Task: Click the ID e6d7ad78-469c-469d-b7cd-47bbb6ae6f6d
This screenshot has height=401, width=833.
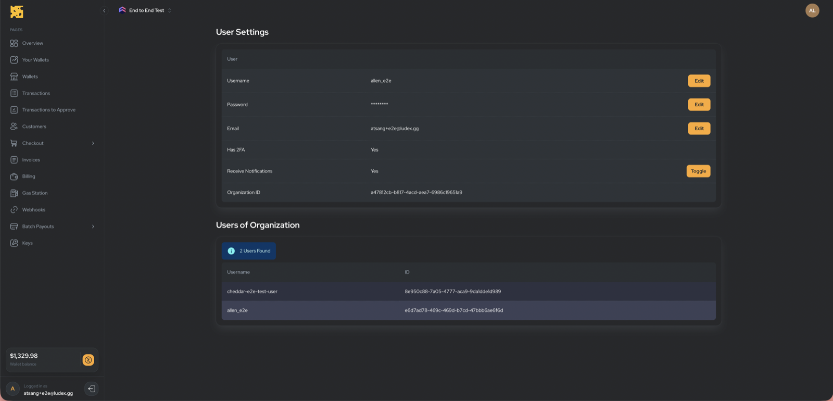Action: click(453, 310)
